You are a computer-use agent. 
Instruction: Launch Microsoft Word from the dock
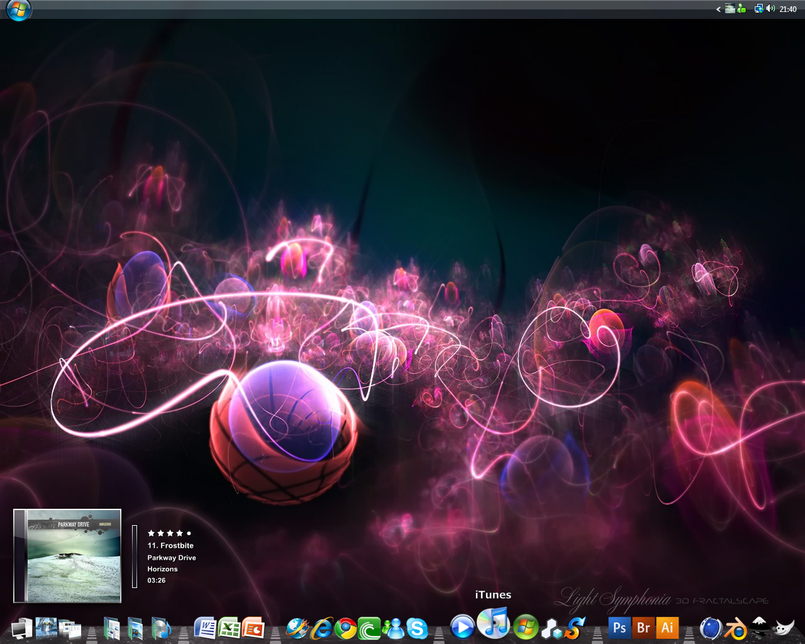point(205,628)
